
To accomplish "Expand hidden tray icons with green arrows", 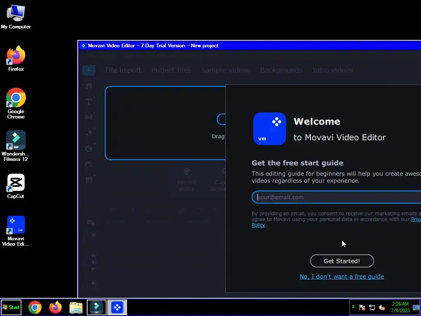I will click(x=353, y=307).
